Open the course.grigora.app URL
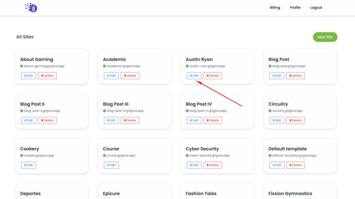The image size is (355, 199). click(x=121, y=156)
